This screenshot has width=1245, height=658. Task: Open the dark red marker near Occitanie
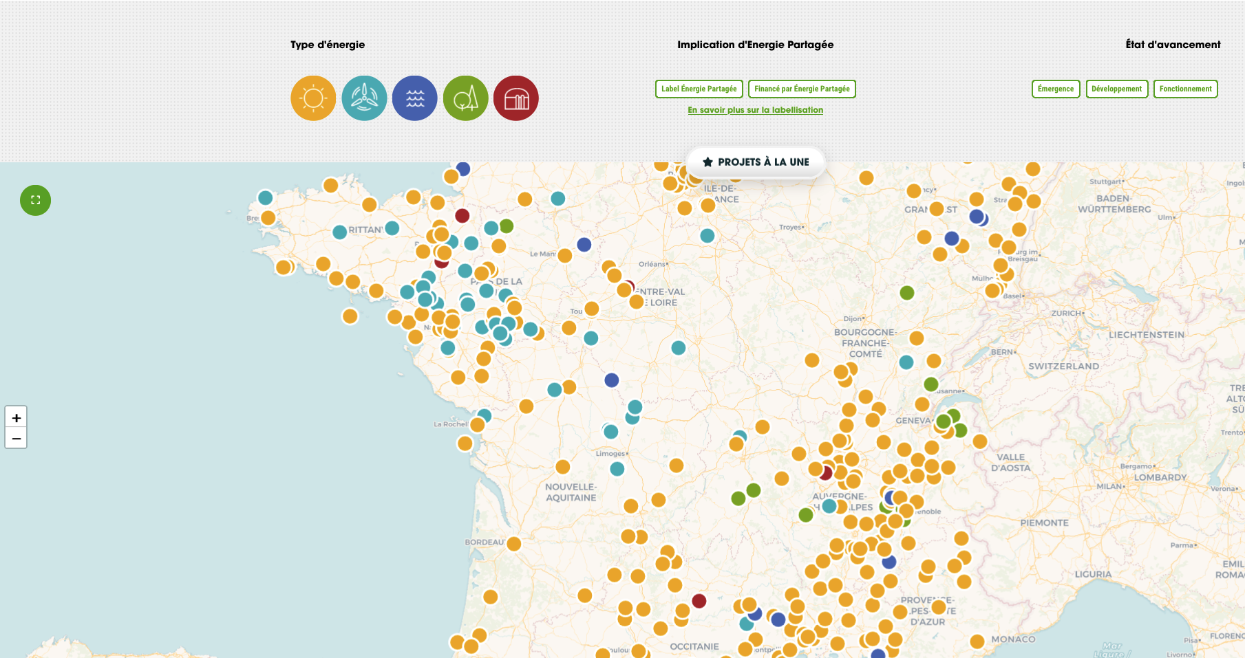click(699, 601)
